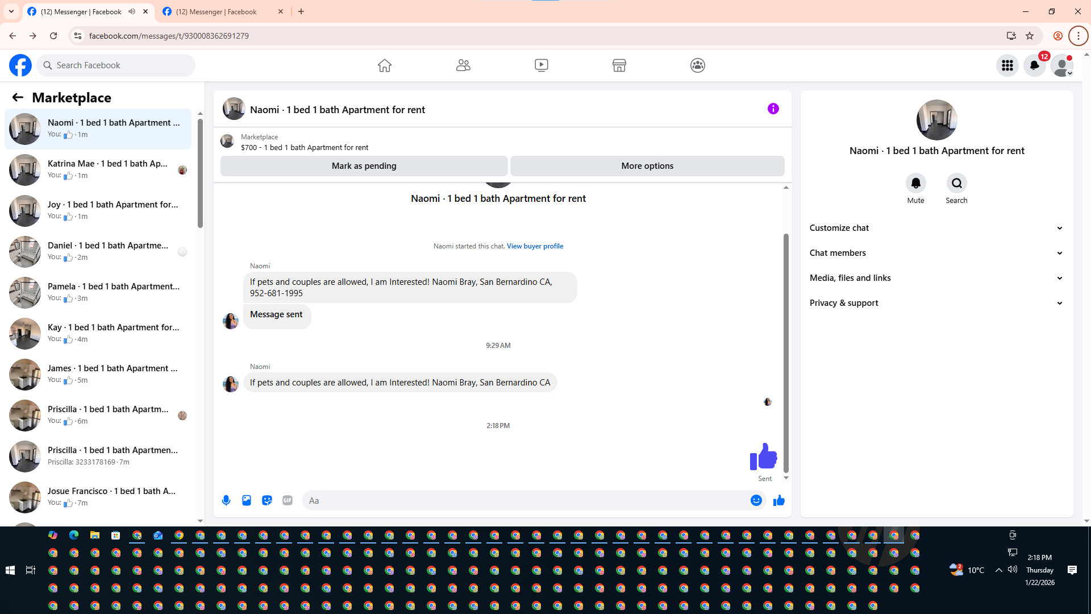Open a new browser tab
Viewport: 1091px width, 614px height.
click(x=301, y=11)
